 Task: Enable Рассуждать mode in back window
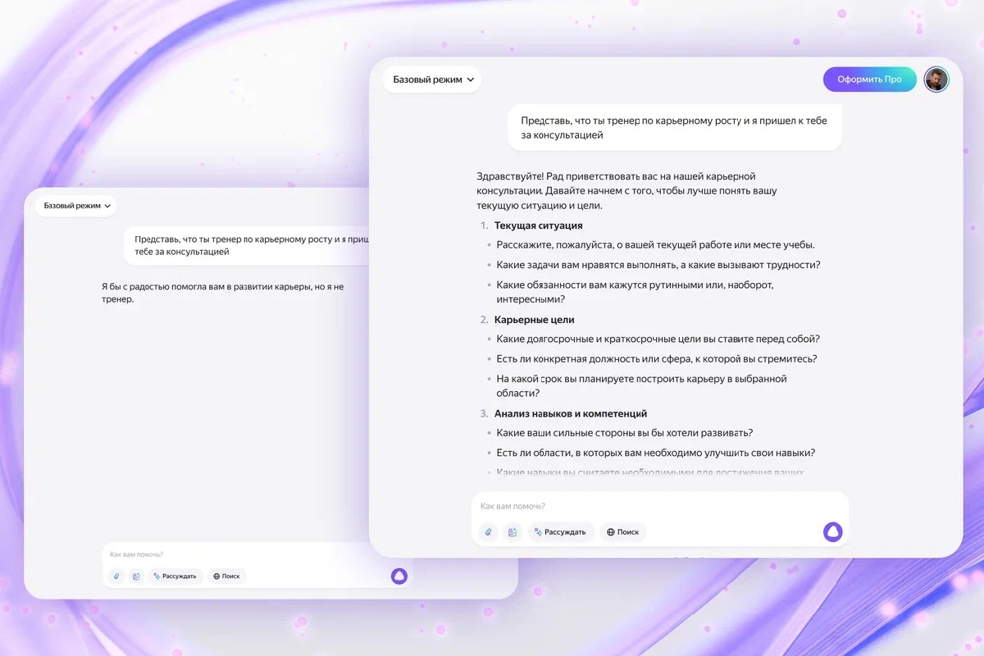tap(175, 576)
